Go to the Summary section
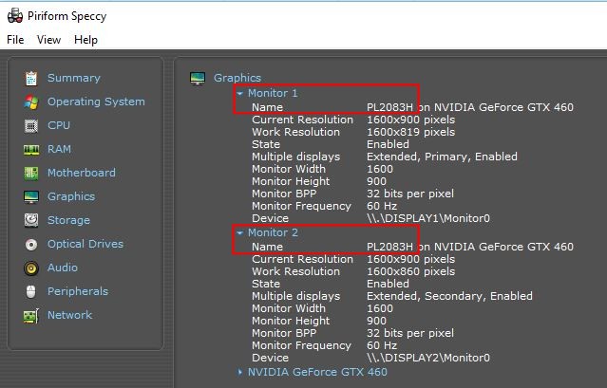 tap(74, 78)
